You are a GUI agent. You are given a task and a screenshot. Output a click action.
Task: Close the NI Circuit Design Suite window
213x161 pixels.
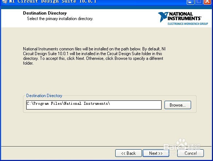pyautogui.click(x=207, y=2)
